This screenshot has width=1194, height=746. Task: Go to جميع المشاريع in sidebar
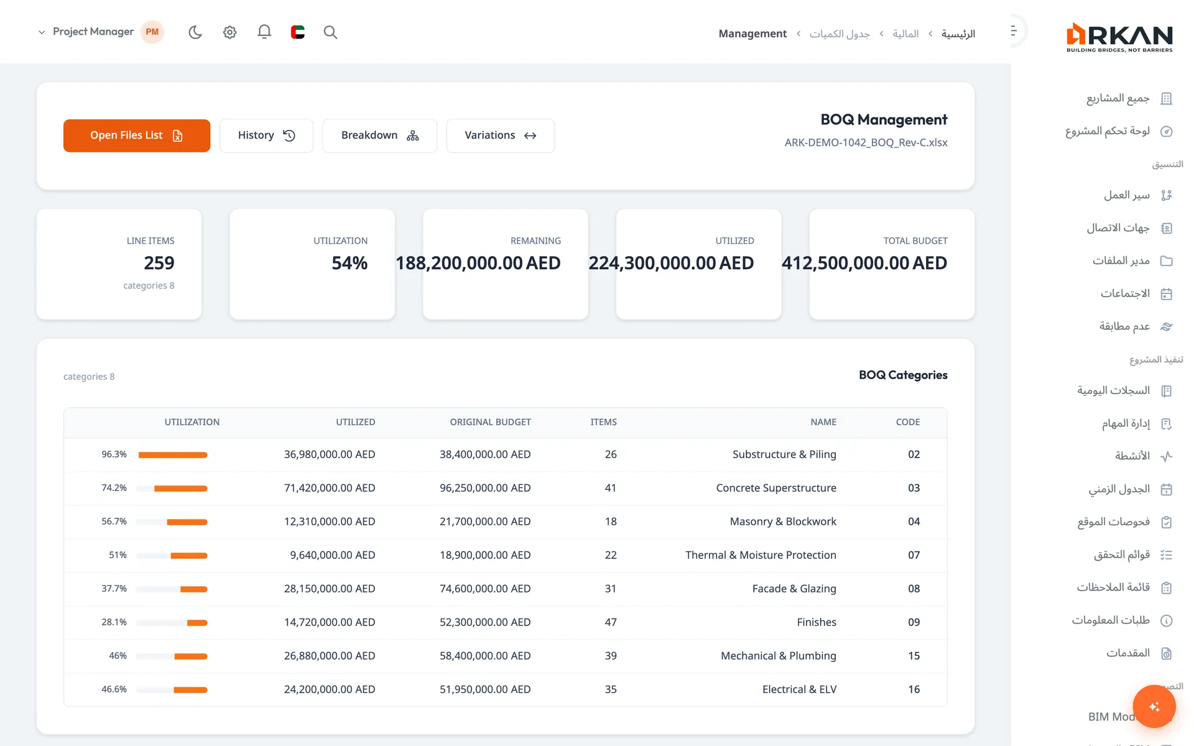[1129, 98]
